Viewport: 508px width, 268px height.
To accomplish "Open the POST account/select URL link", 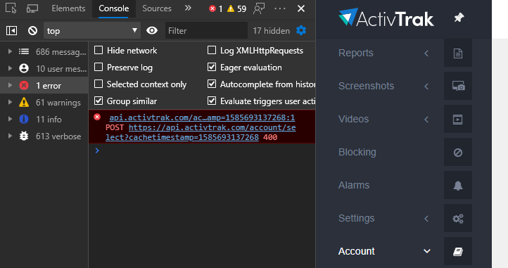I will point(201,132).
